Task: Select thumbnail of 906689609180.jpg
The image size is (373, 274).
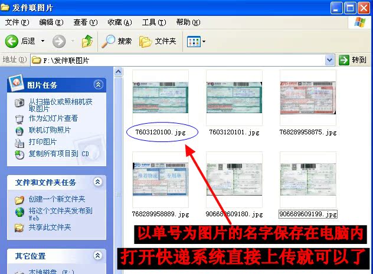Action: [234, 180]
